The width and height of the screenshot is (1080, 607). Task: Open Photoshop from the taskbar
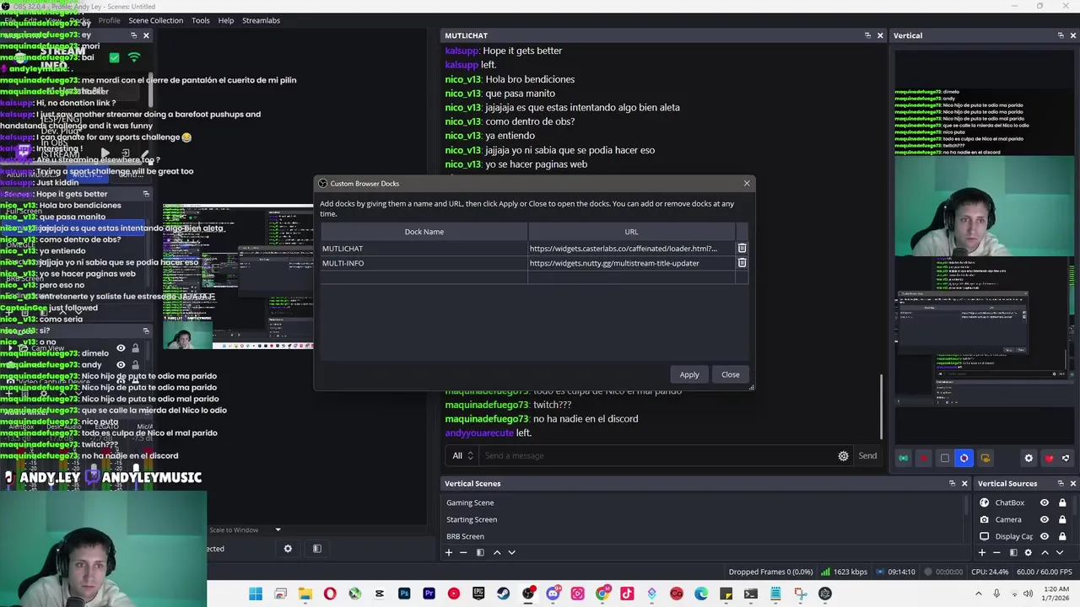pyautogui.click(x=404, y=594)
